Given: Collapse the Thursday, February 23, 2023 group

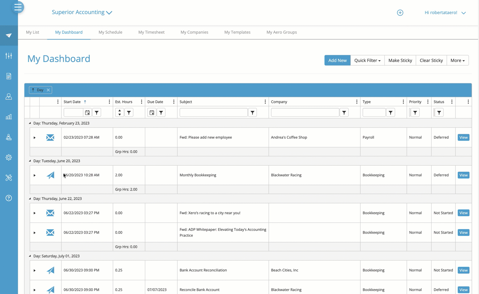Looking at the screenshot, I should pos(30,123).
